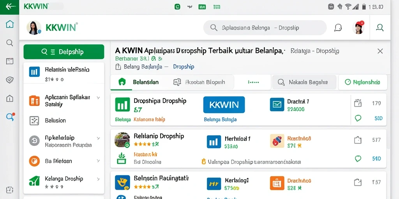Click the blue Dropship breadcrumb link
The image size is (399, 199).
184,67
